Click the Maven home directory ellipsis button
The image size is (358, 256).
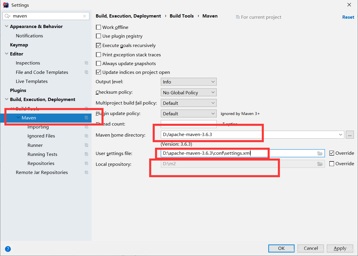click(x=350, y=135)
